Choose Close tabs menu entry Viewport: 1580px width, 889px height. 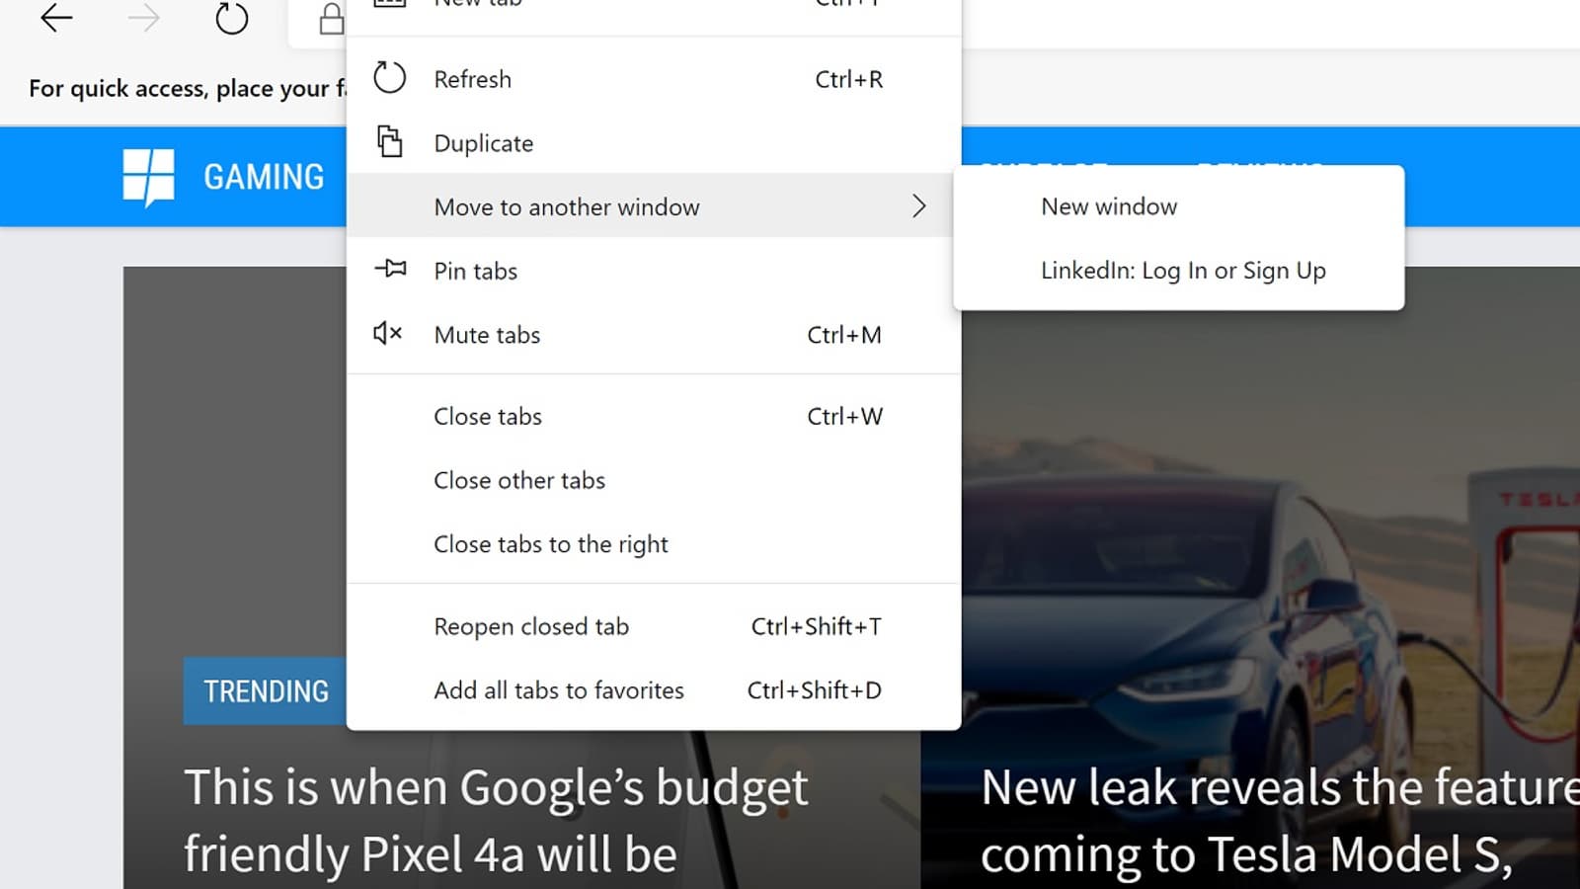pos(488,417)
